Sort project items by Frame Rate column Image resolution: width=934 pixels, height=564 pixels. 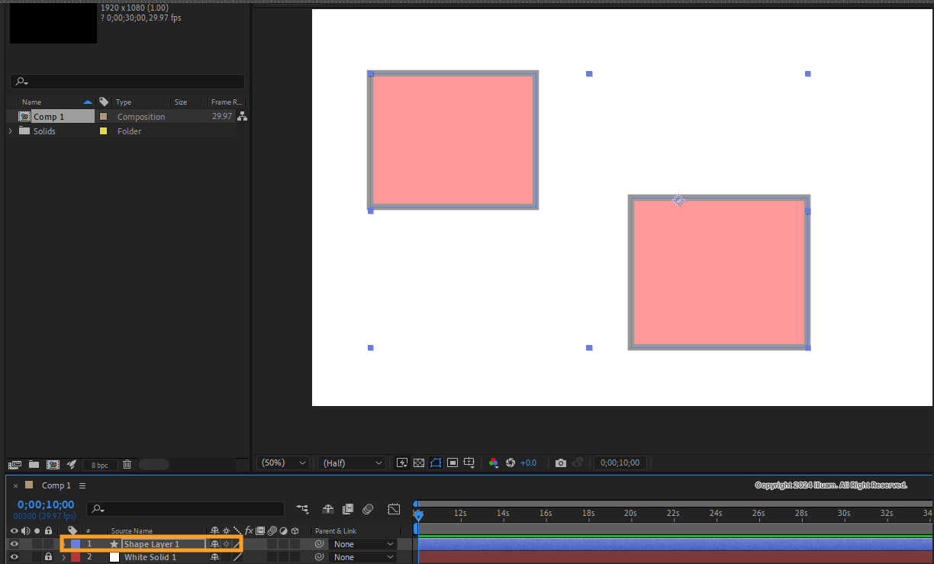[227, 102]
